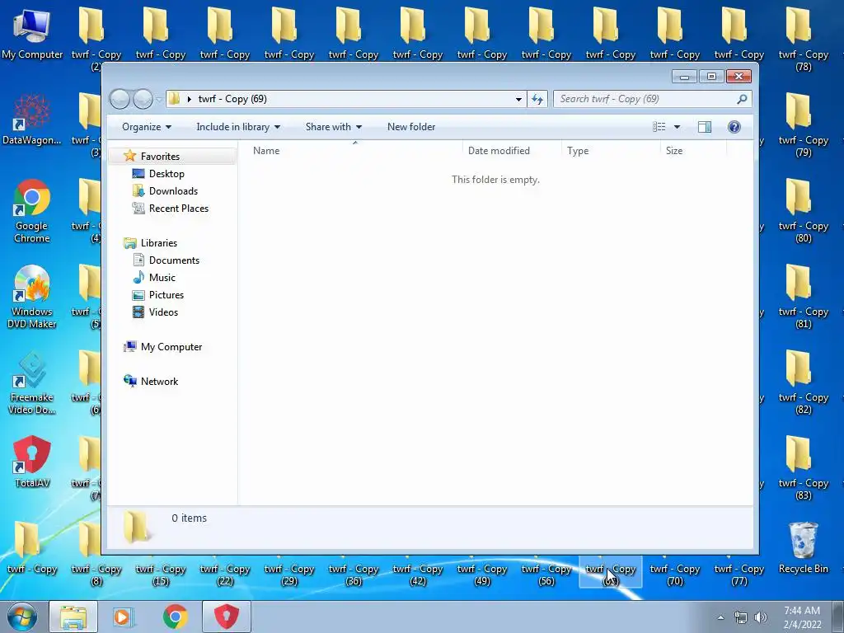Launch Windows Media Player from taskbar
This screenshot has height=633, width=844.
[124, 617]
